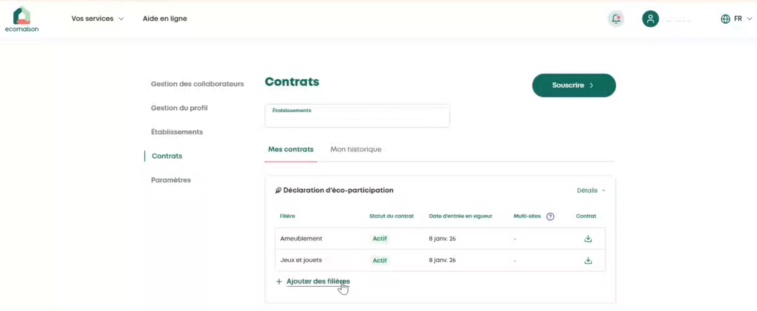Screen dimensions: 757x311
Task: Click the Statut du contrat column header
Action: tap(391, 216)
